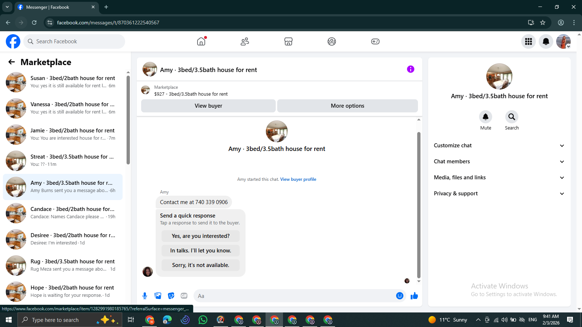Go to the Home feed icon

(201, 41)
